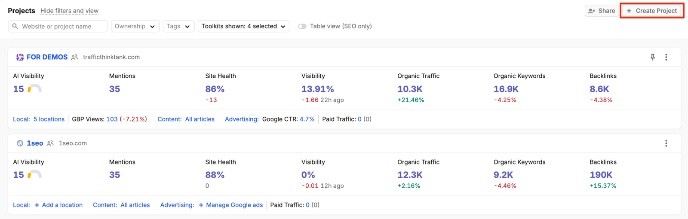Screen dimensions: 688x219
Task: Open Manage Google ads link
Action: coord(230,205)
